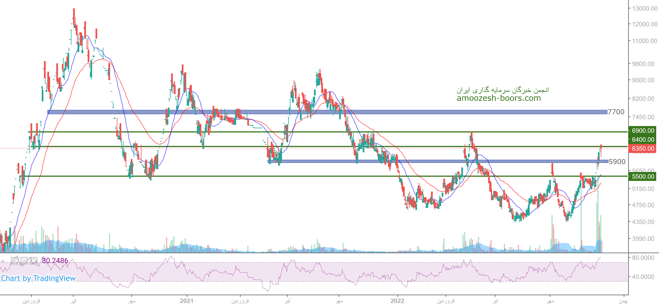Select the 5500.00 green price label
Viewport: 659px width, 305px height.
[x=643, y=176]
